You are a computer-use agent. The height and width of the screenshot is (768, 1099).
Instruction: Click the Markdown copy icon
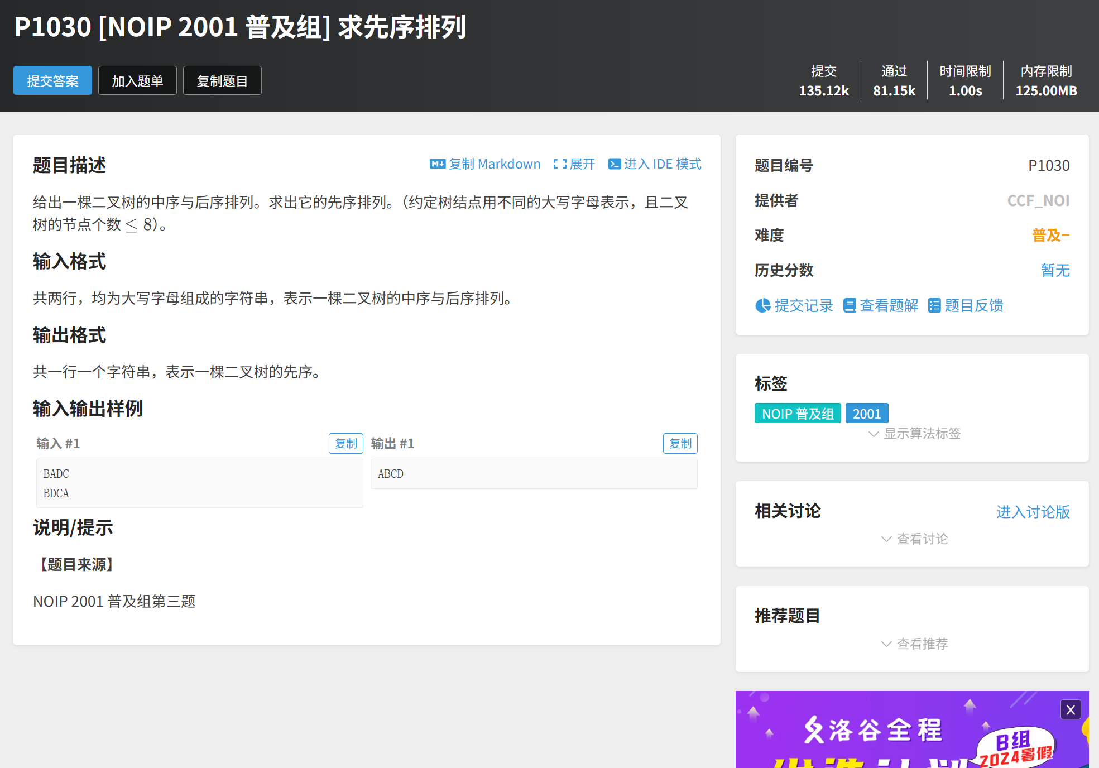tap(437, 164)
